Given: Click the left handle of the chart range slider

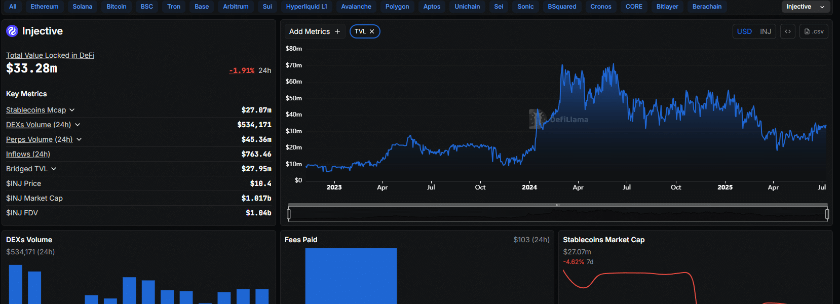Looking at the screenshot, I should (289, 214).
